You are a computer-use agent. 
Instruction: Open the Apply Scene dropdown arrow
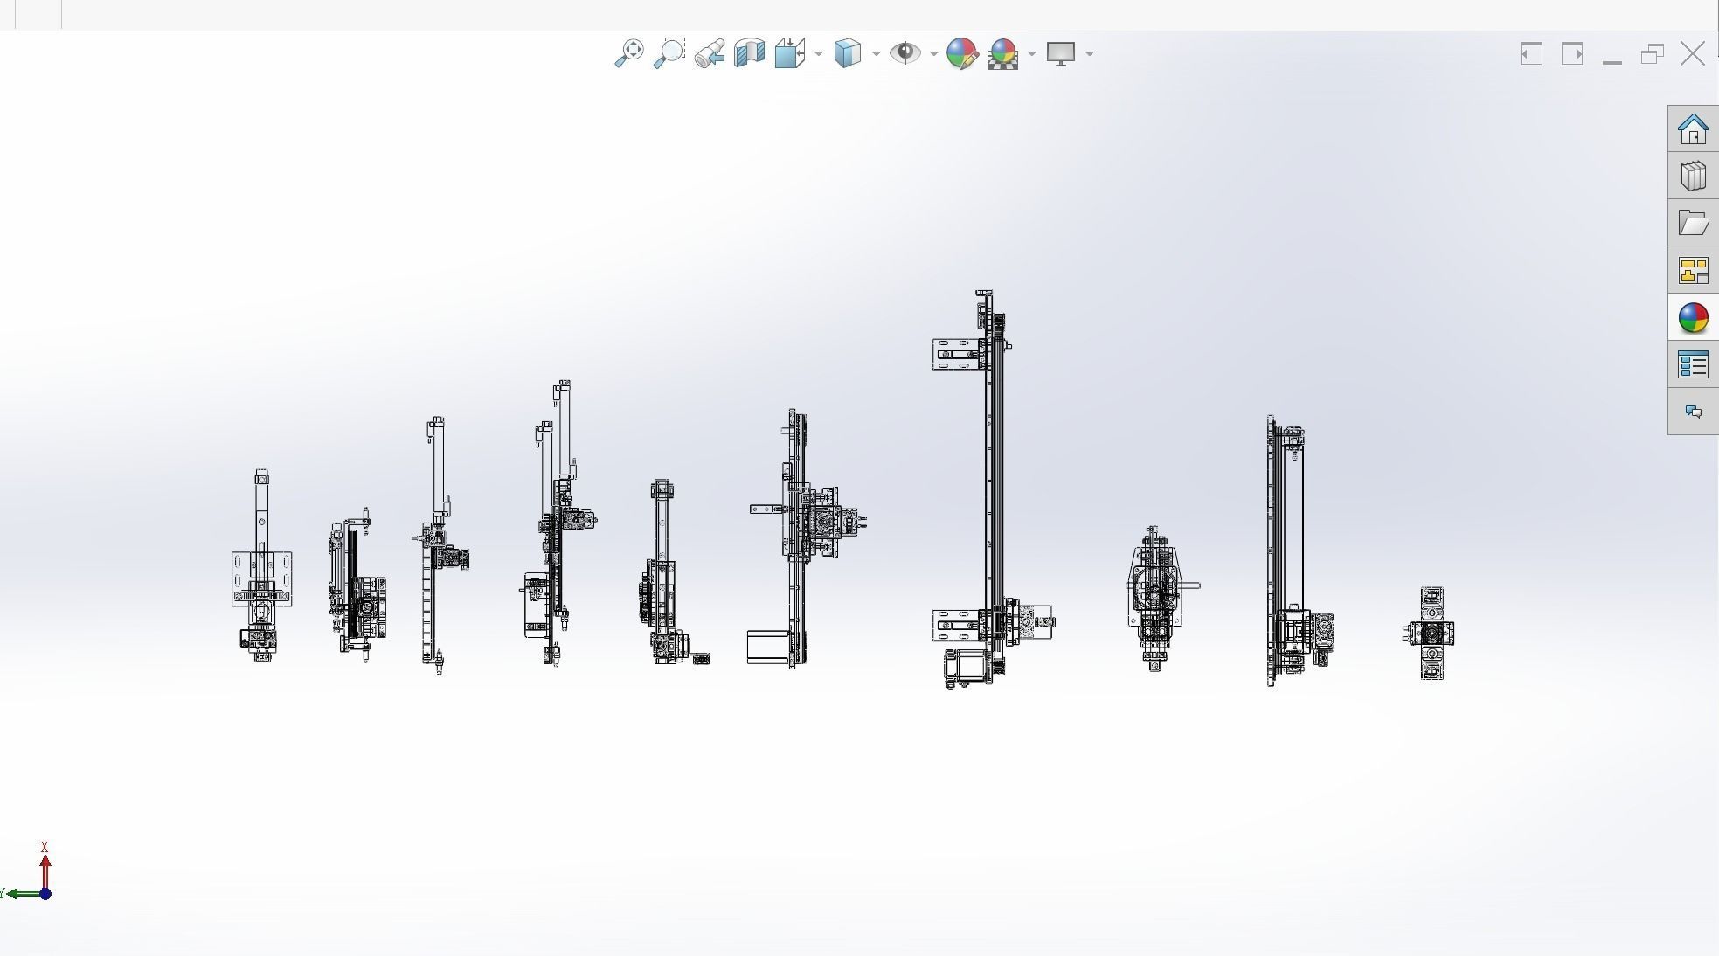point(1031,54)
